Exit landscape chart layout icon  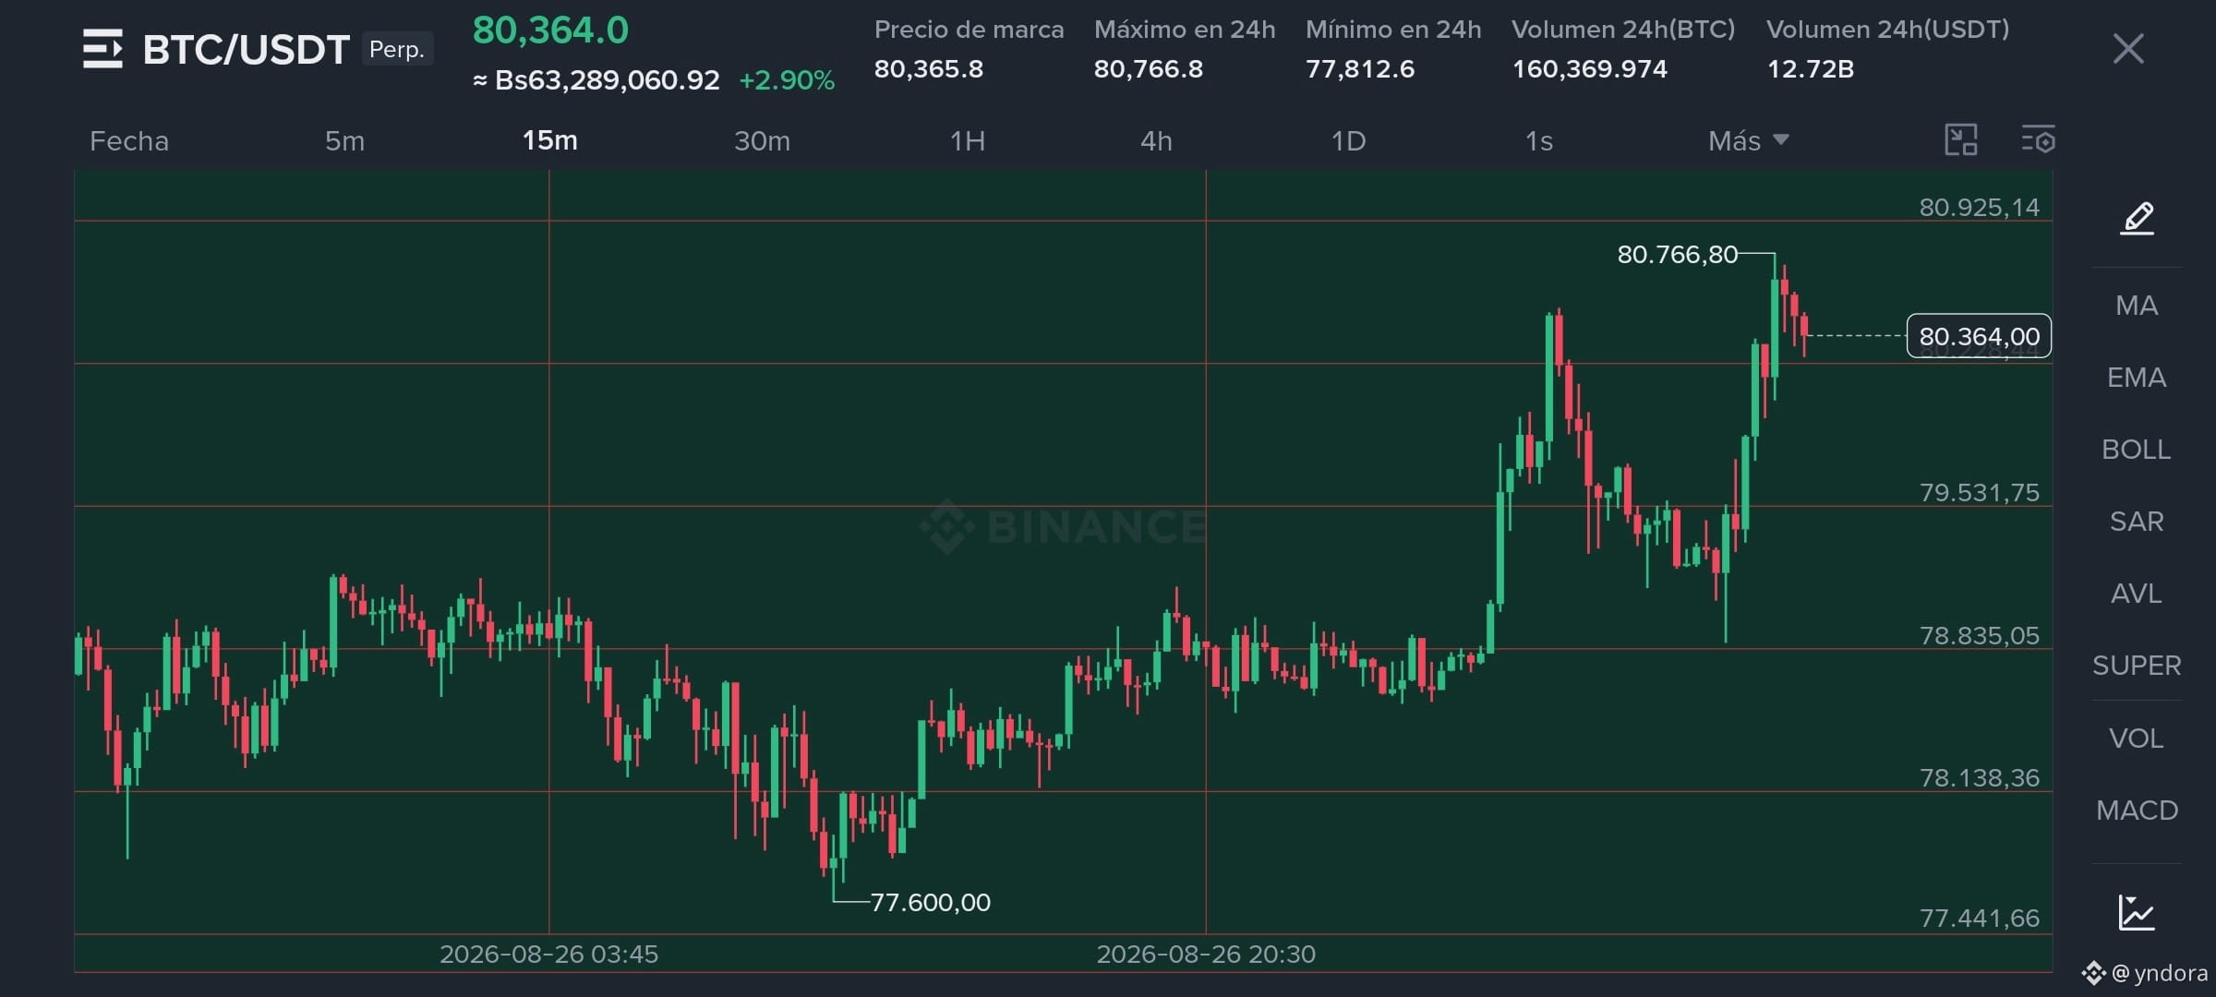tap(1960, 140)
